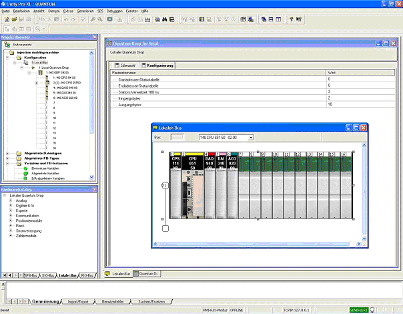Click Lokaler Bus horizontal scrollbar right arrow

(x=359, y=244)
